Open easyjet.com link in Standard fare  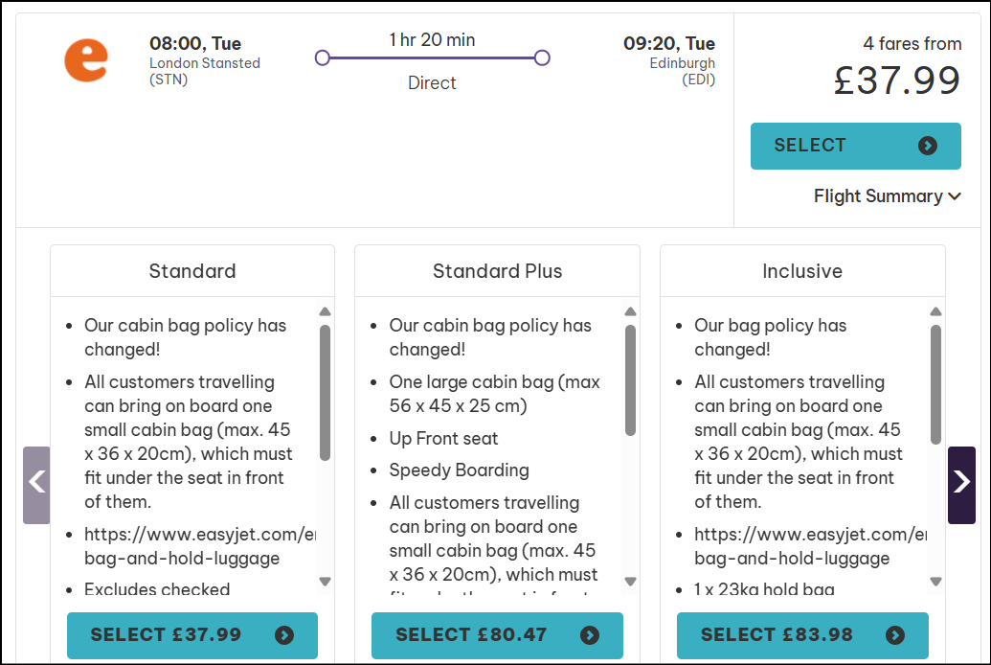click(x=199, y=546)
